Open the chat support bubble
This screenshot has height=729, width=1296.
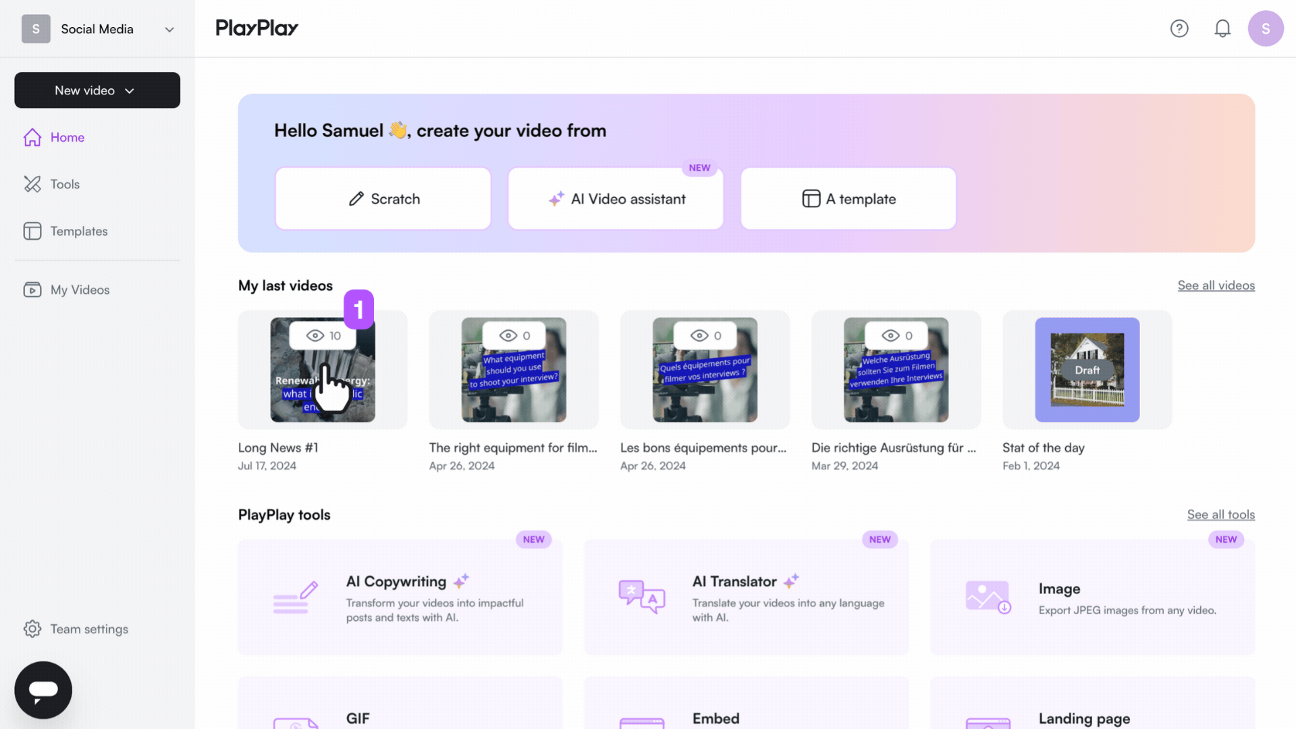tap(43, 690)
